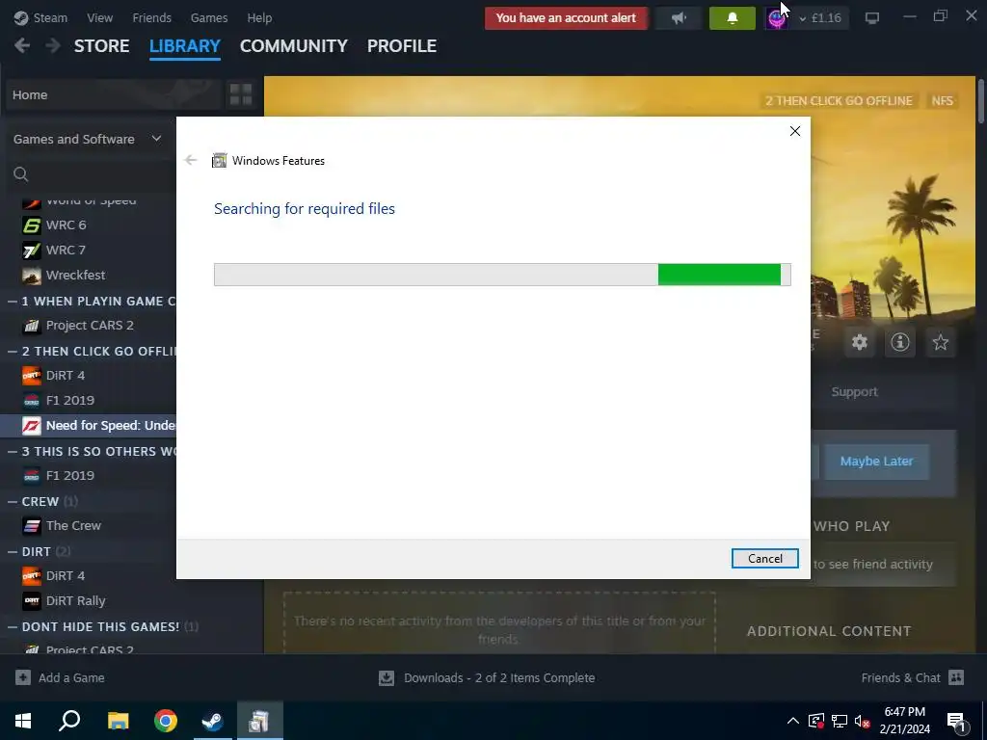Collapse the DONT HIDE THIS GAMES! category

(12, 626)
